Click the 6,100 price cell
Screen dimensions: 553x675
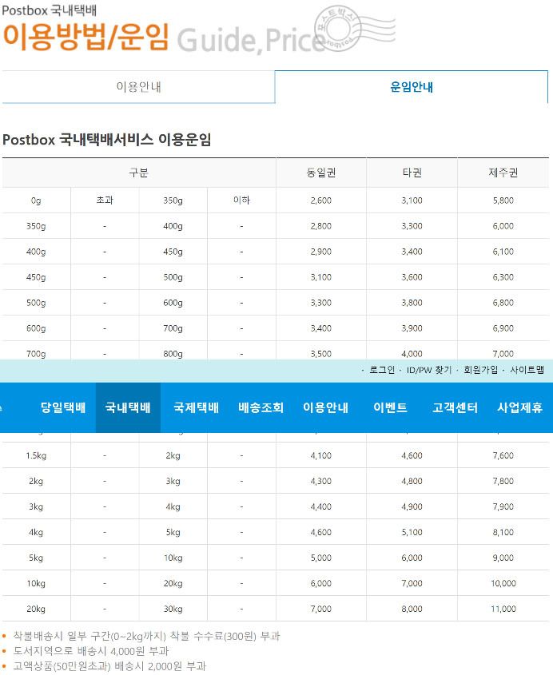(x=503, y=252)
